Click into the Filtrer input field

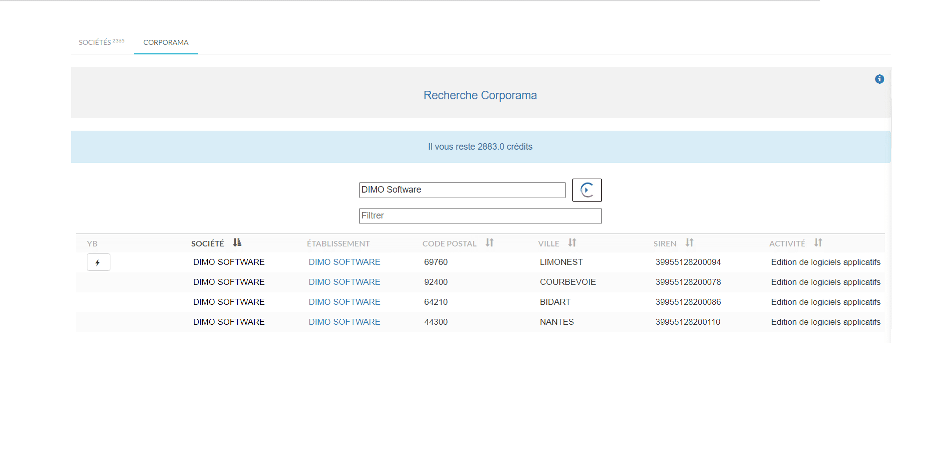tap(480, 216)
